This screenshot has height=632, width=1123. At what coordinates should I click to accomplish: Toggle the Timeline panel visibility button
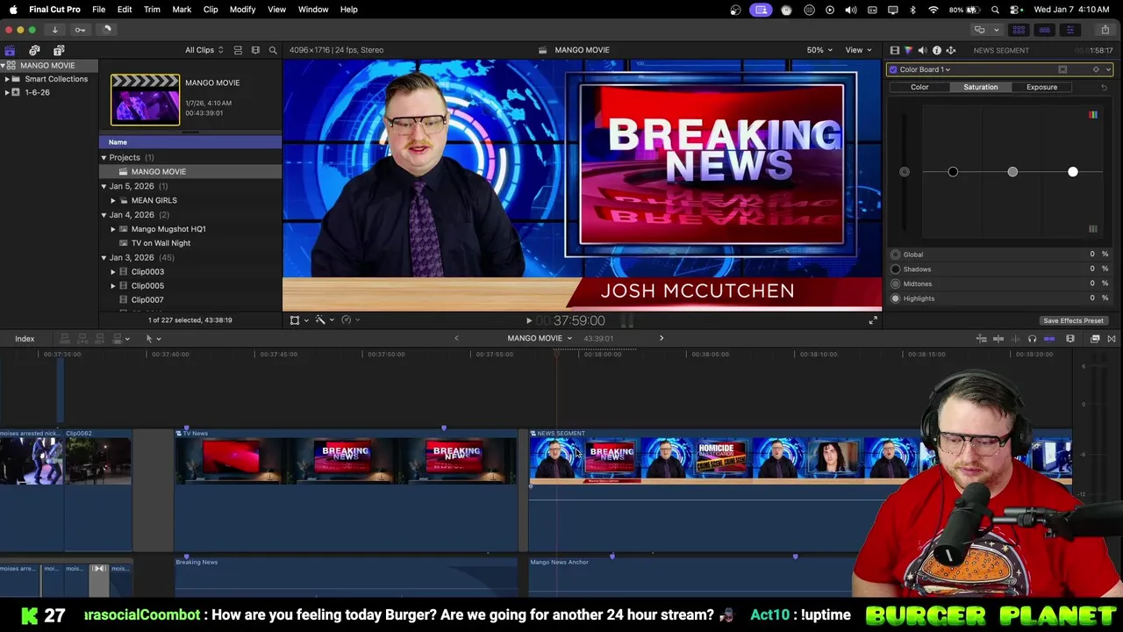1044,30
